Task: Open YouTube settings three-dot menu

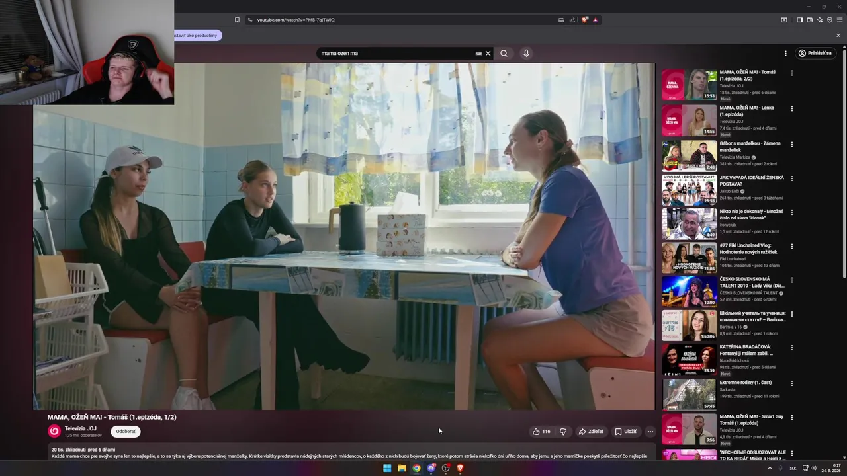Action: coord(785,53)
